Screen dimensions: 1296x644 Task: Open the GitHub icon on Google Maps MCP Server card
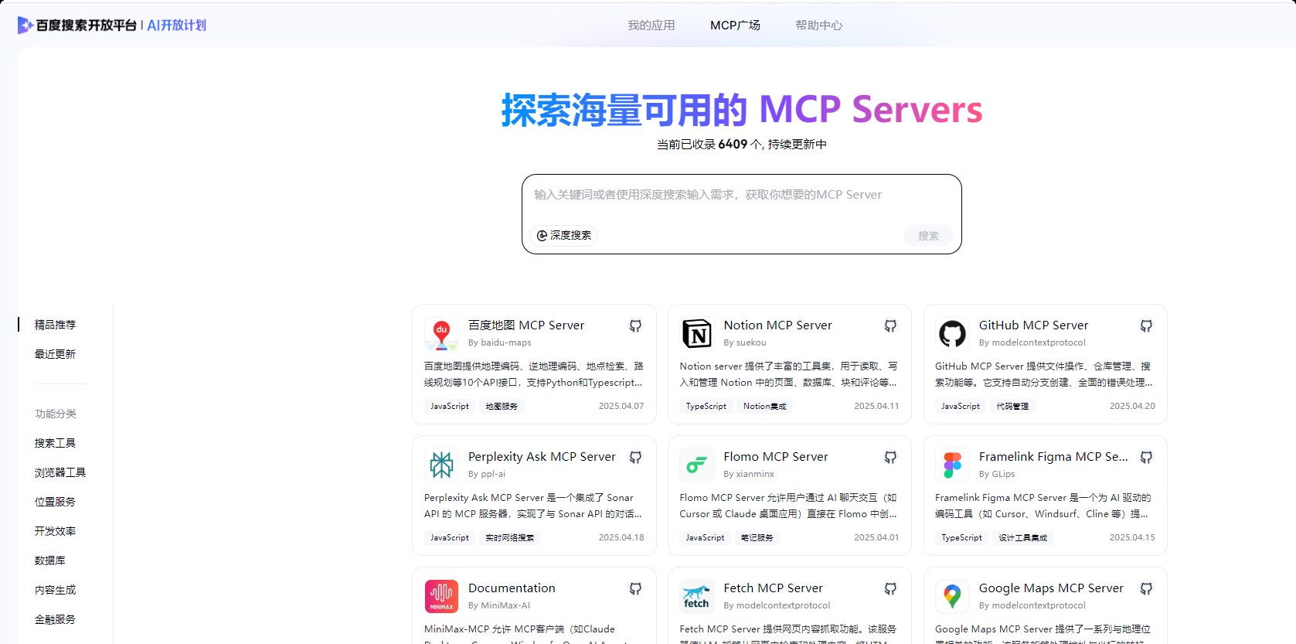tap(1146, 589)
